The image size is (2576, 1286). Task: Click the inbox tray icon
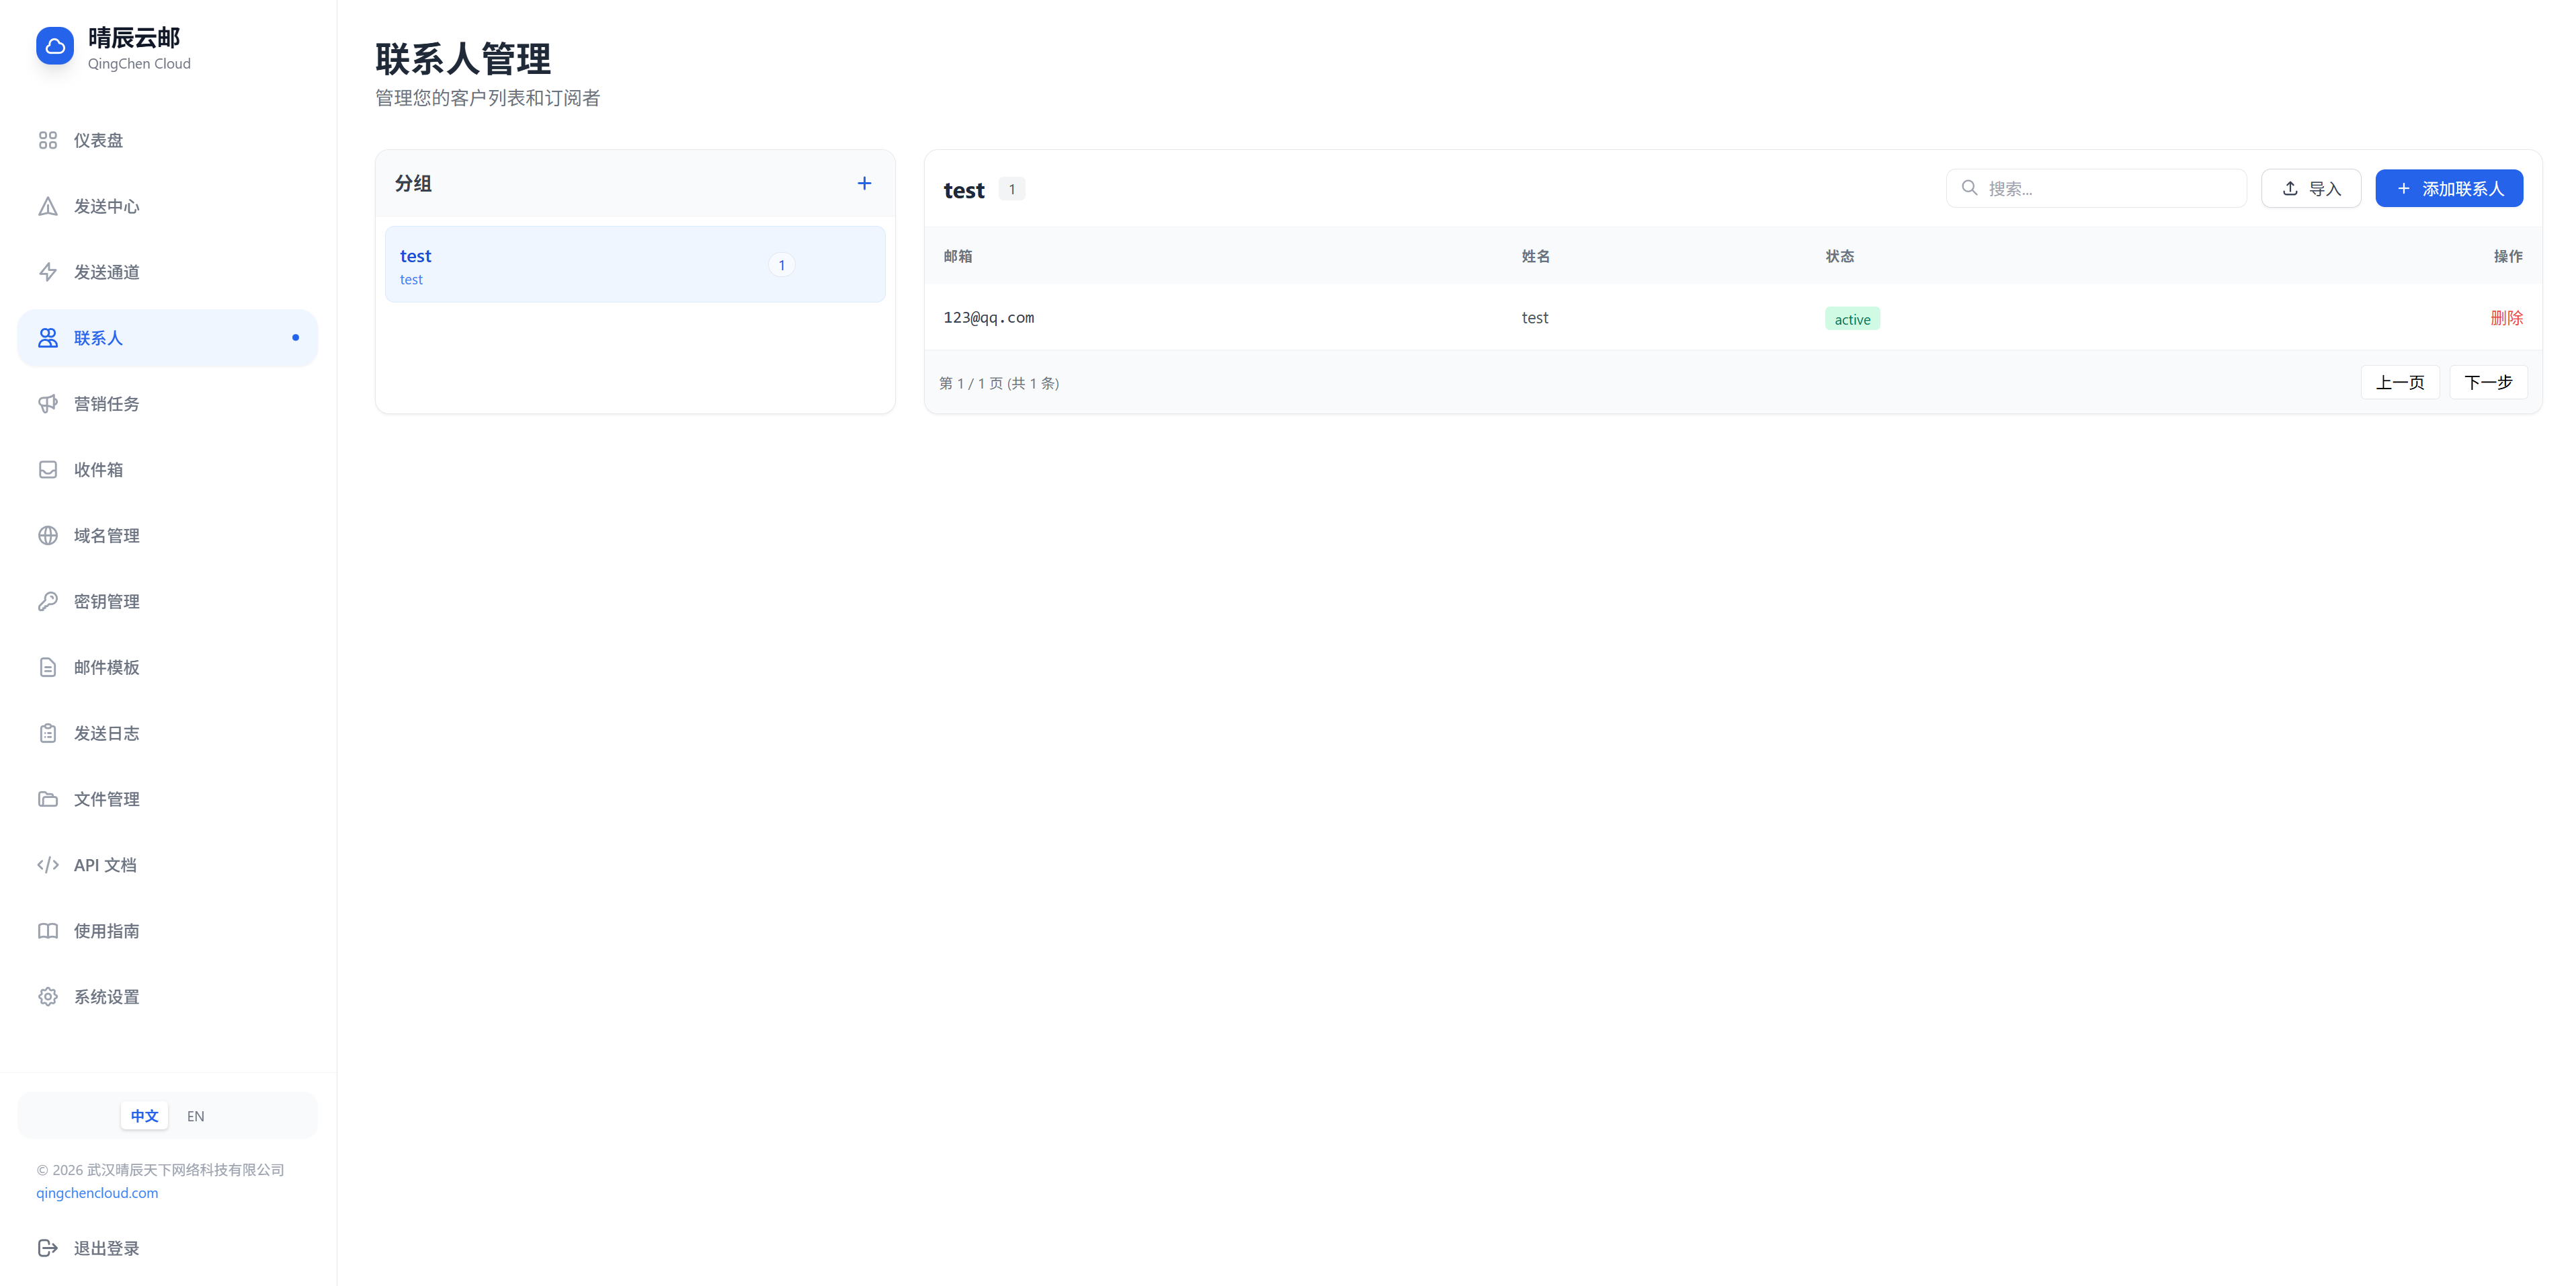[48, 470]
